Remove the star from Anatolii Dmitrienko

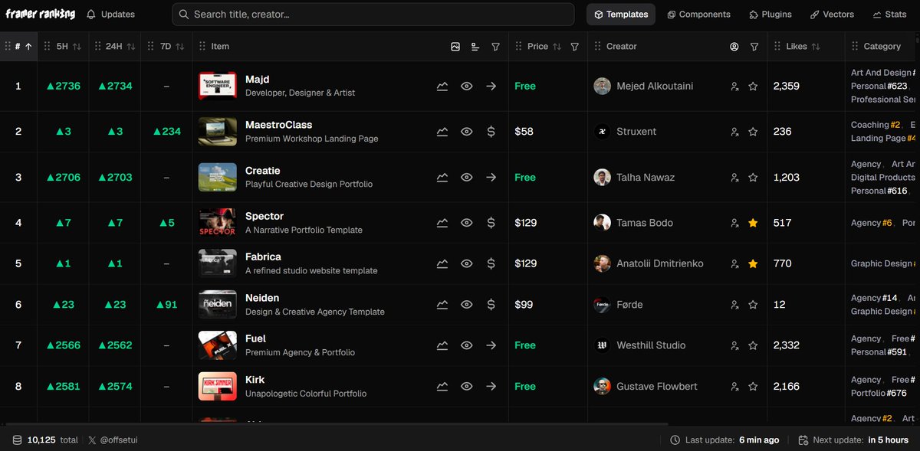(x=753, y=263)
